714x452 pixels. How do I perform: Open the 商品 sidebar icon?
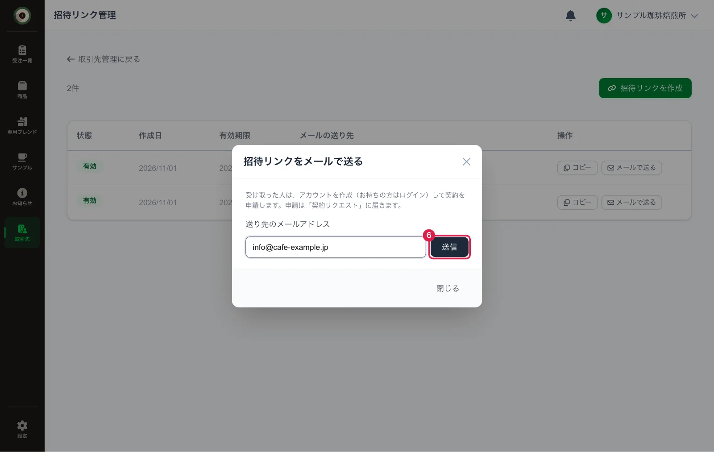(22, 90)
